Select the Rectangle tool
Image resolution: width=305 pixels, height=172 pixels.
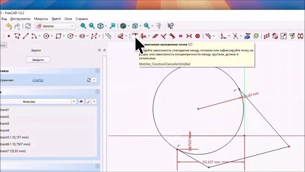[x=58, y=36]
